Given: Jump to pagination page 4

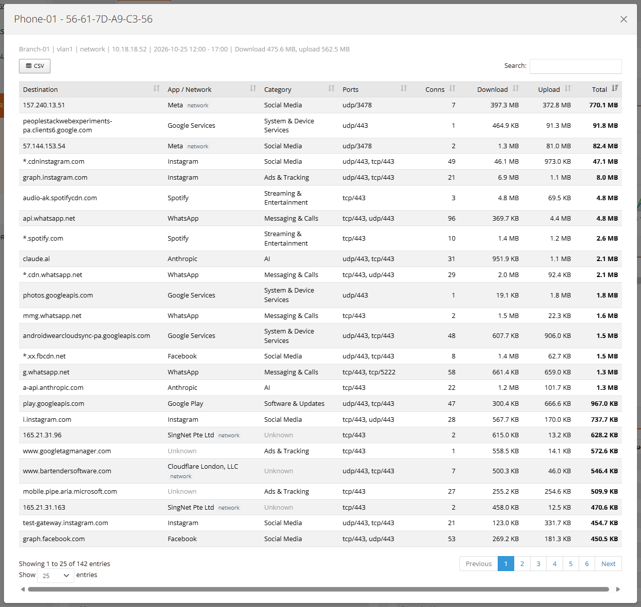Looking at the screenshot, I should [555, 564].
